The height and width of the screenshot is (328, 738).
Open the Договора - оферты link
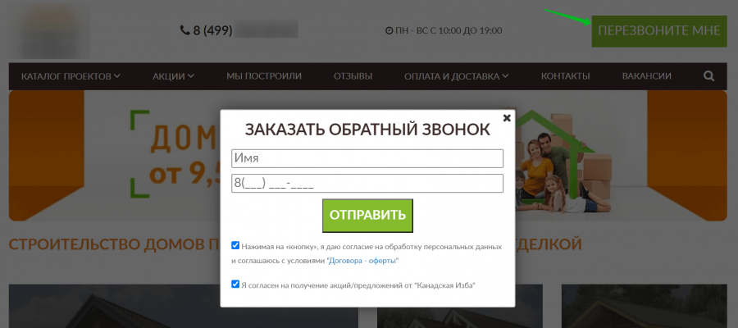(362, 261)
